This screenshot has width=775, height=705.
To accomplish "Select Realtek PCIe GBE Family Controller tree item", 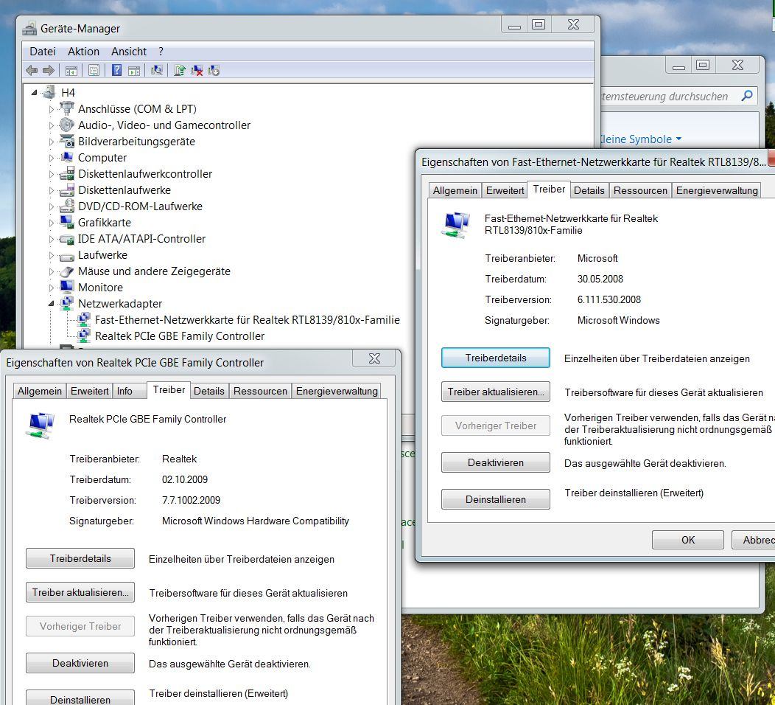I will pos(180,336).
